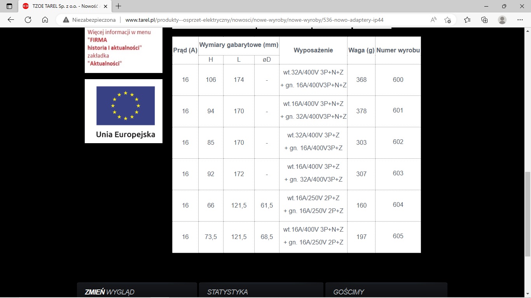Viewport: 531px width, 298px height.
Task: Click the Unia Europejska flag image
Action: point(125,106)
